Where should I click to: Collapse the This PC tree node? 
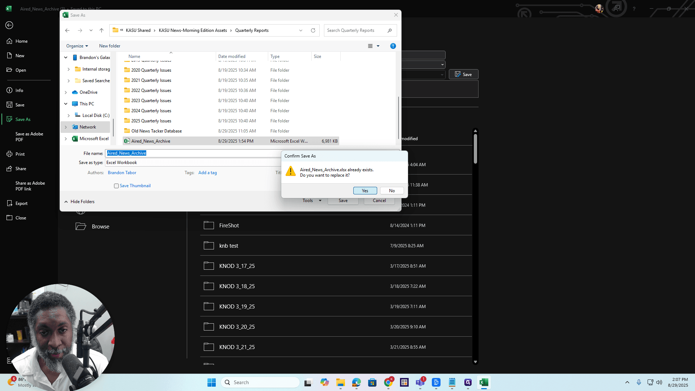point(66,104)
